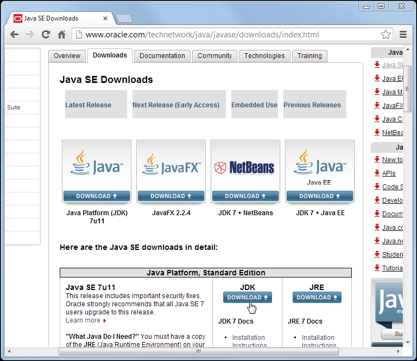
Task: Click the Java magazine banner image
Action: (x=388, y=310)
